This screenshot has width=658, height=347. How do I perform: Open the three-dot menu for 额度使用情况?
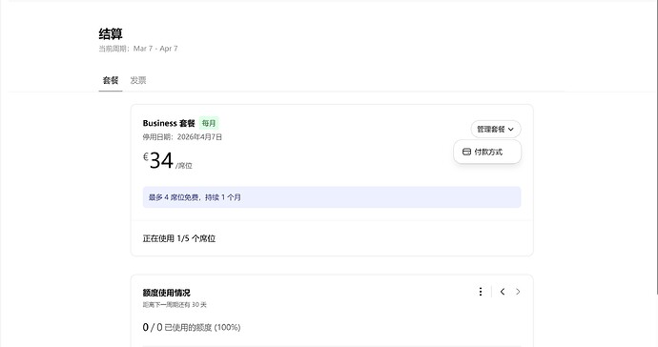click(481, 292)
